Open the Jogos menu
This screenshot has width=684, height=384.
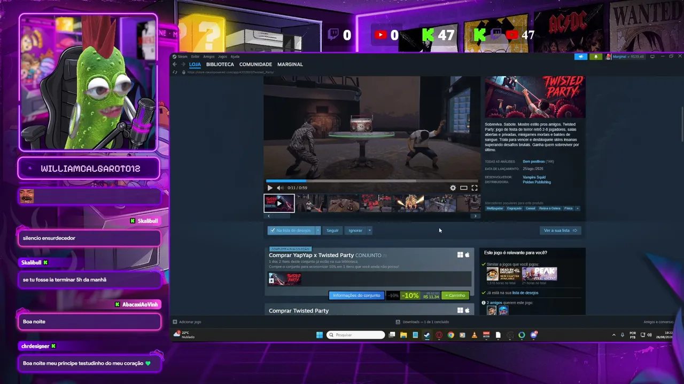[x=222, y=57]
